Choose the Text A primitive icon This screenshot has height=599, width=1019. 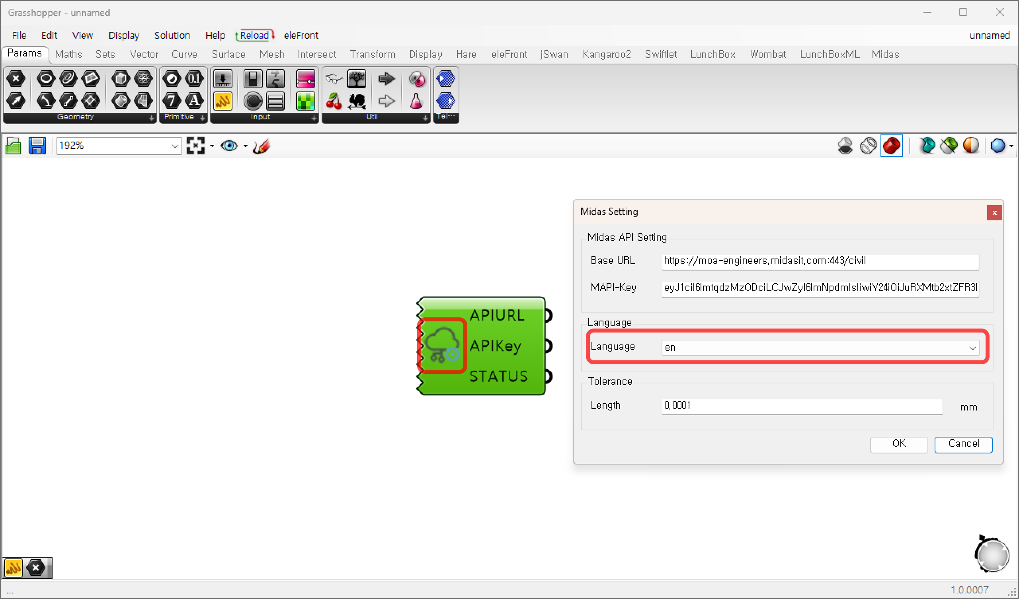click(x=194, y=101)
